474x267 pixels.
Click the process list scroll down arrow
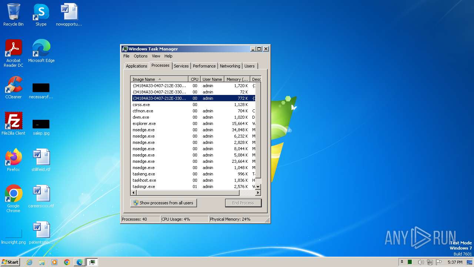point(258,187)
